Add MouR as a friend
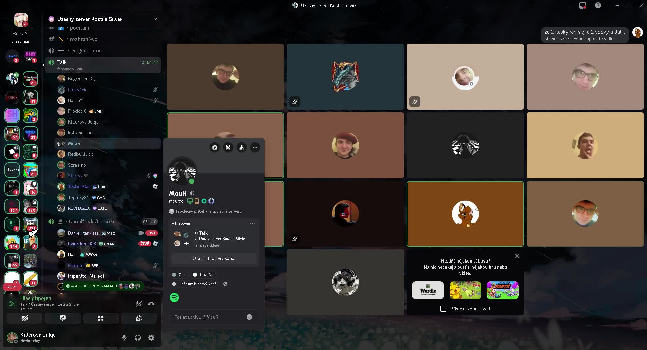The height and width of the screenshot is (350, 647). [x=242, y=147]
